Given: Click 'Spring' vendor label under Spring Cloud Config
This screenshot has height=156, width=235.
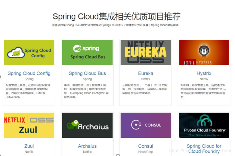Looking at the screenshot, I should click(x=29, y=79).
